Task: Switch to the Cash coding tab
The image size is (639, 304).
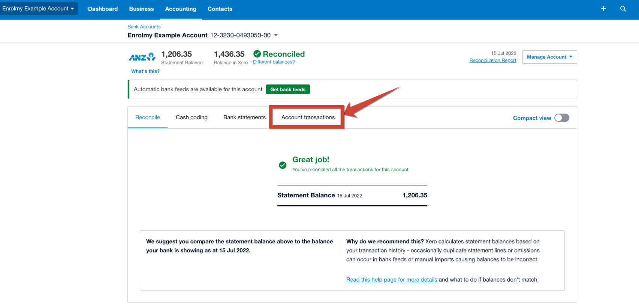Action: point(192,117)
